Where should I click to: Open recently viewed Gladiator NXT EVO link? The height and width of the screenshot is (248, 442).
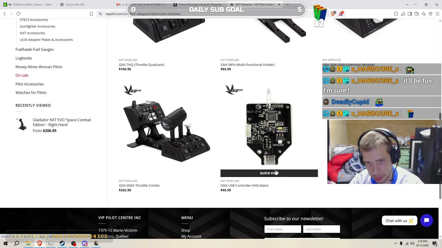(x=62, y=122)
